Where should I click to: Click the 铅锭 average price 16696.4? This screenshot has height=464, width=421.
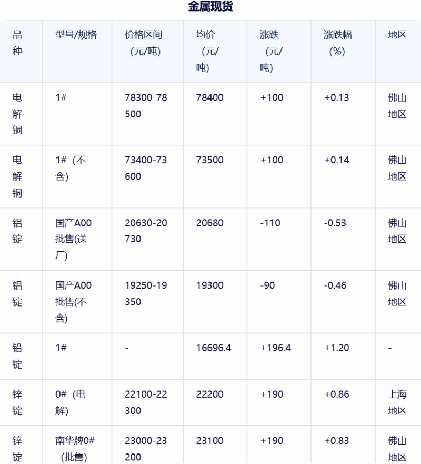(x=214, y=348)
